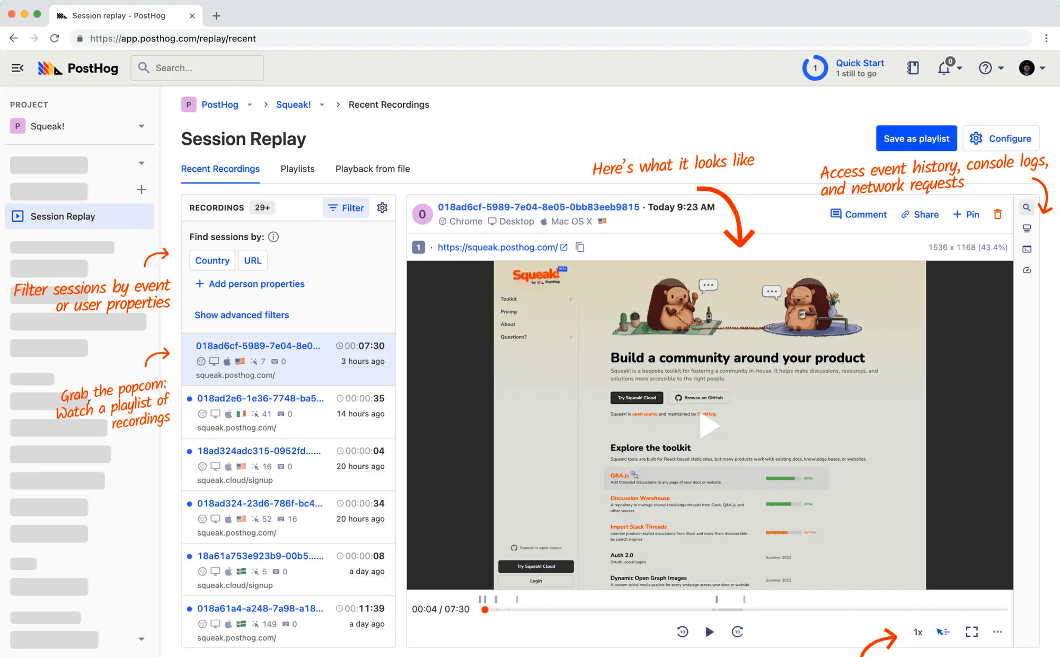
Task: Open the console logs inspector icon
Action: pos(1027,249)
